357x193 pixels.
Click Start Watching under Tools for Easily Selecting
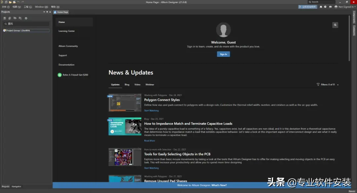pos(151,168)
